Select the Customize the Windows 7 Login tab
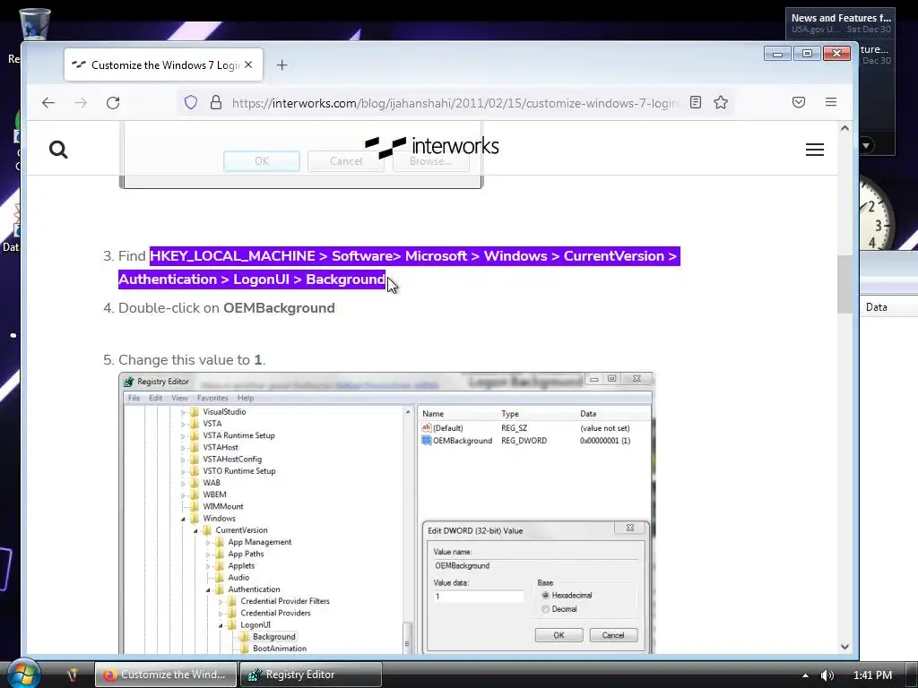 coord(164,64)
